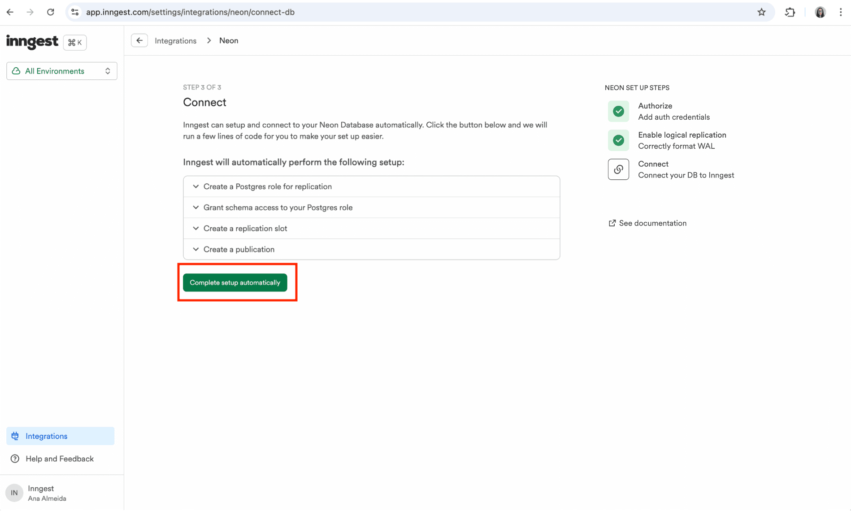Select Neon in the breadcrumb trail
The width and height of the screenshot is (851, 511).
(x=229, y=40)
